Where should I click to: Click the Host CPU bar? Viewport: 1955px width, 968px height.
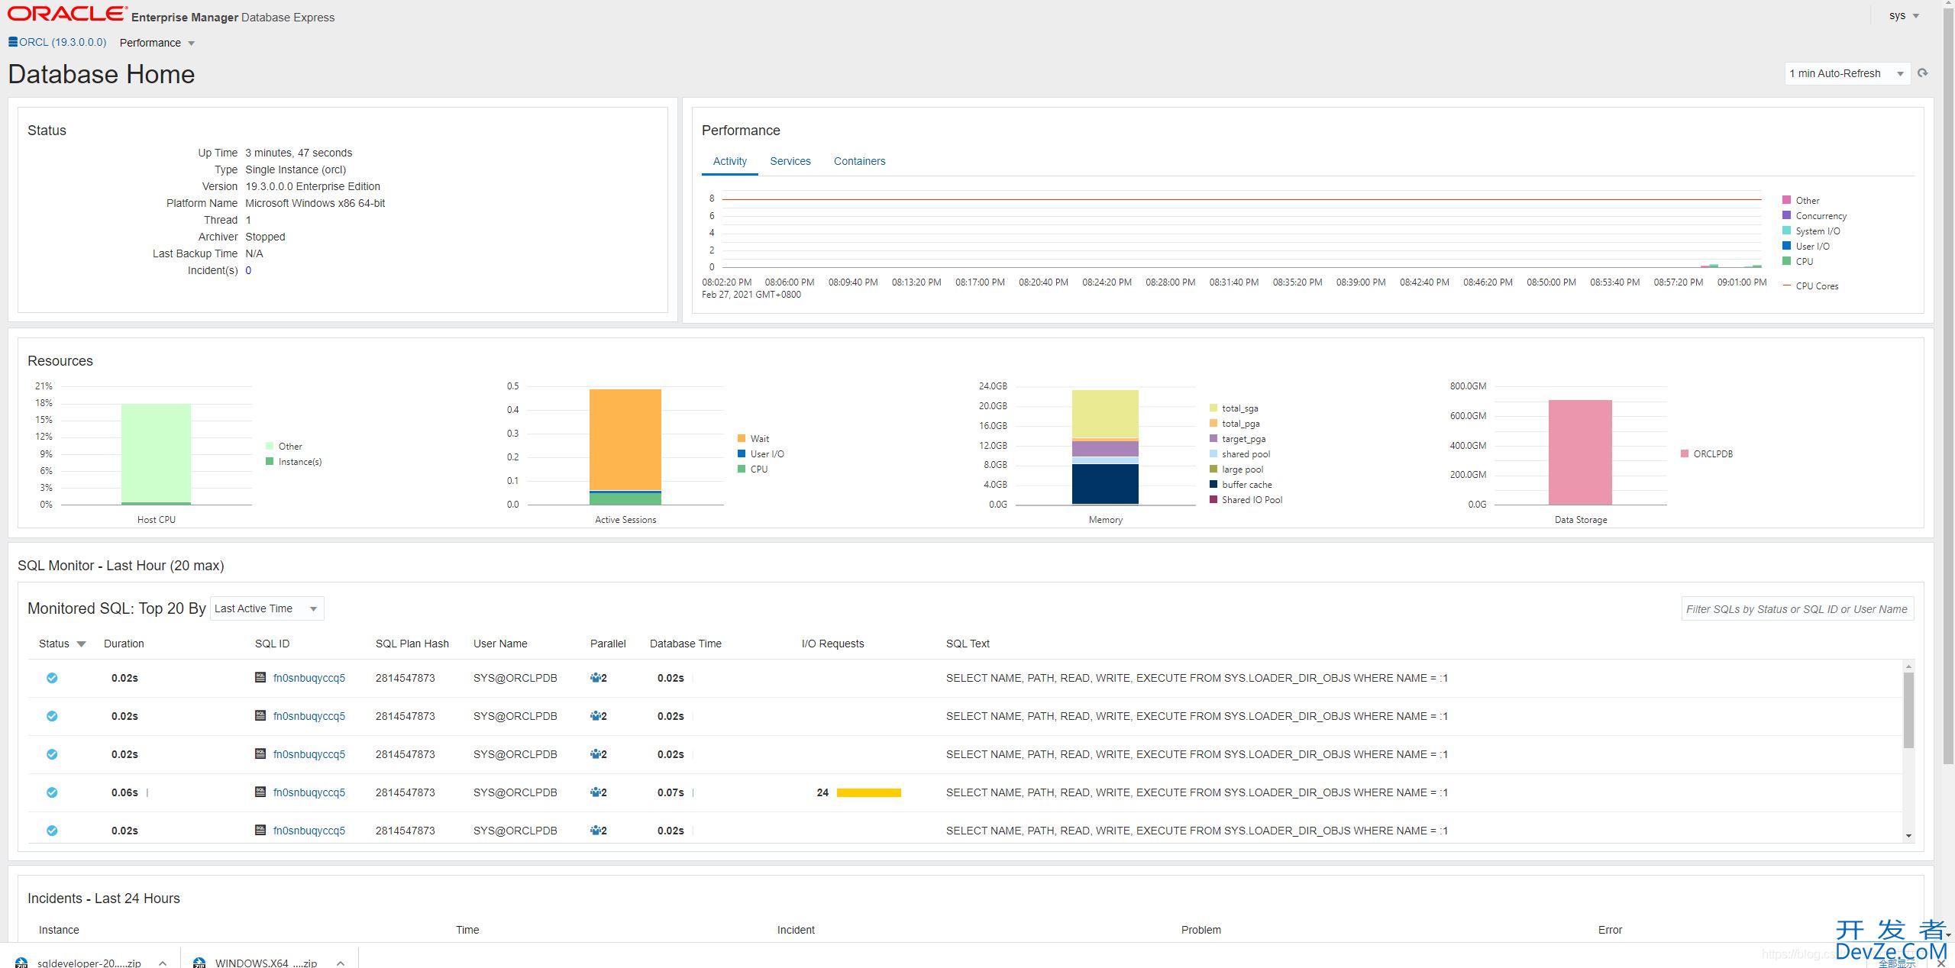[x=156, y=453]
